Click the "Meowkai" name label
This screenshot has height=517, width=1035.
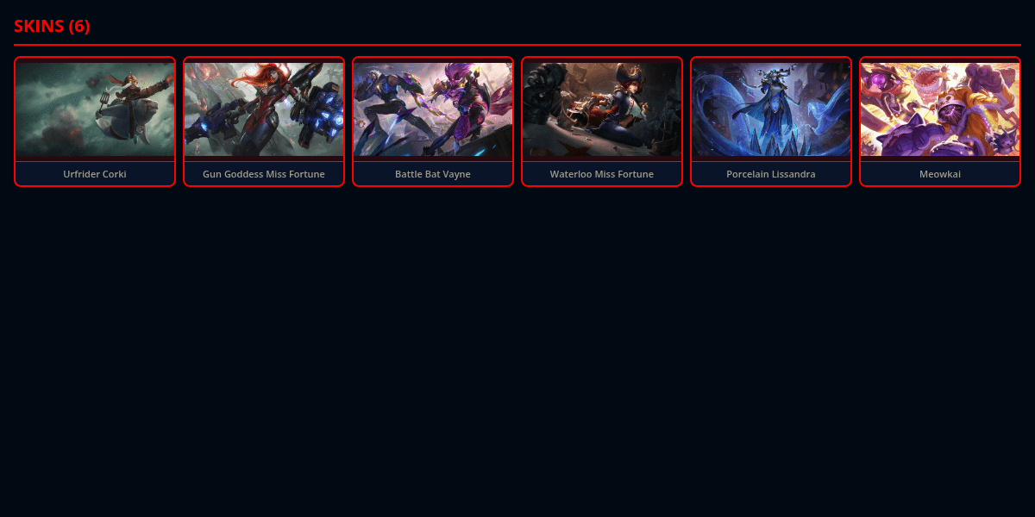pyautogui.click(x=940, y=174)
